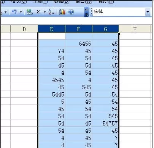This screenshot has width=154, height=148.
Task: Open Excel Help question mark icon
Action: (71, 12)
